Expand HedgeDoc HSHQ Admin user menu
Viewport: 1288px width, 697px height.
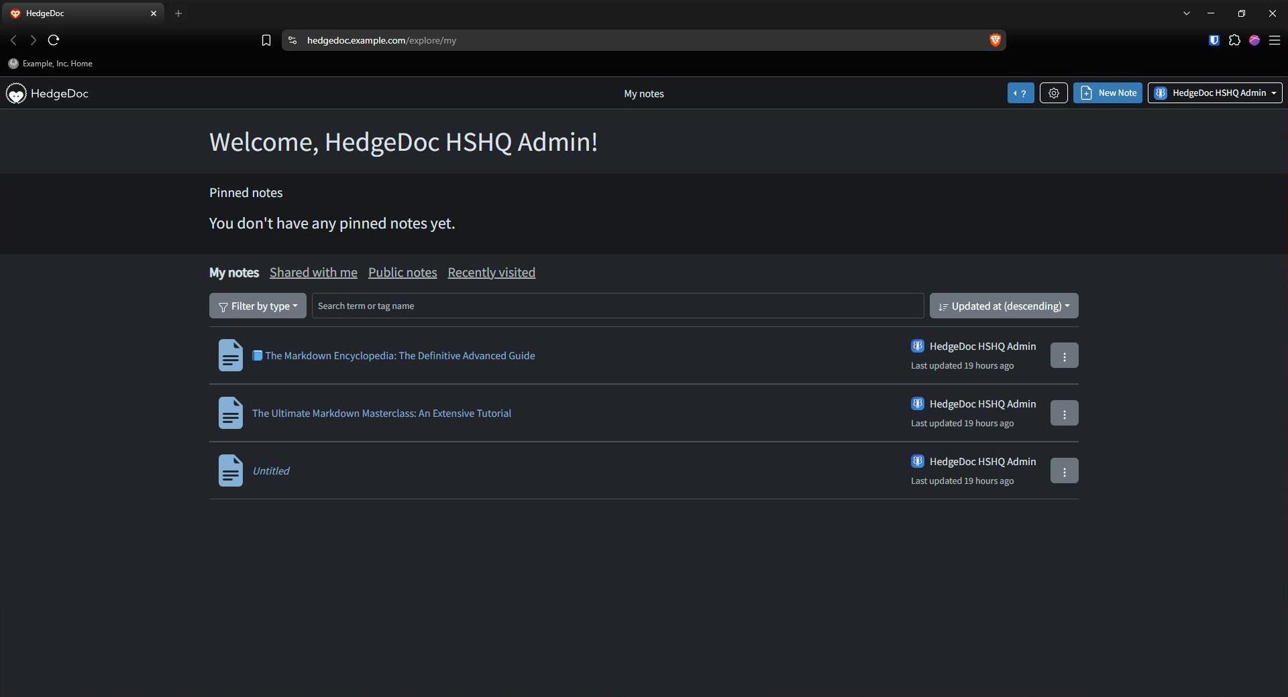point(1214,93)
